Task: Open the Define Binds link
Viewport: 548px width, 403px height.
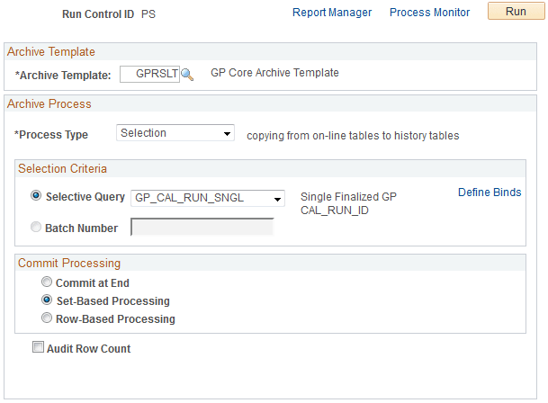Action: pos(490,193)
